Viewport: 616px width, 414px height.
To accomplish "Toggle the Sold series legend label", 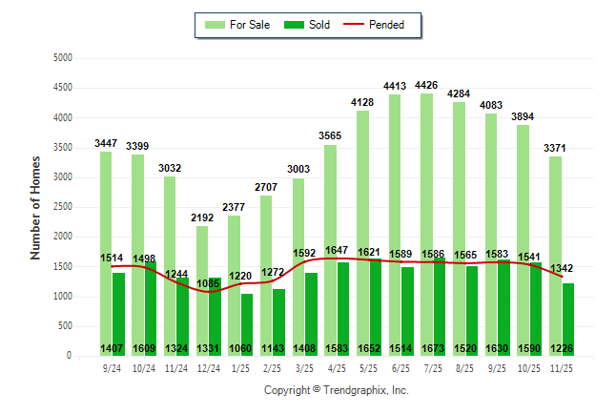I will (x=319, y=25).
